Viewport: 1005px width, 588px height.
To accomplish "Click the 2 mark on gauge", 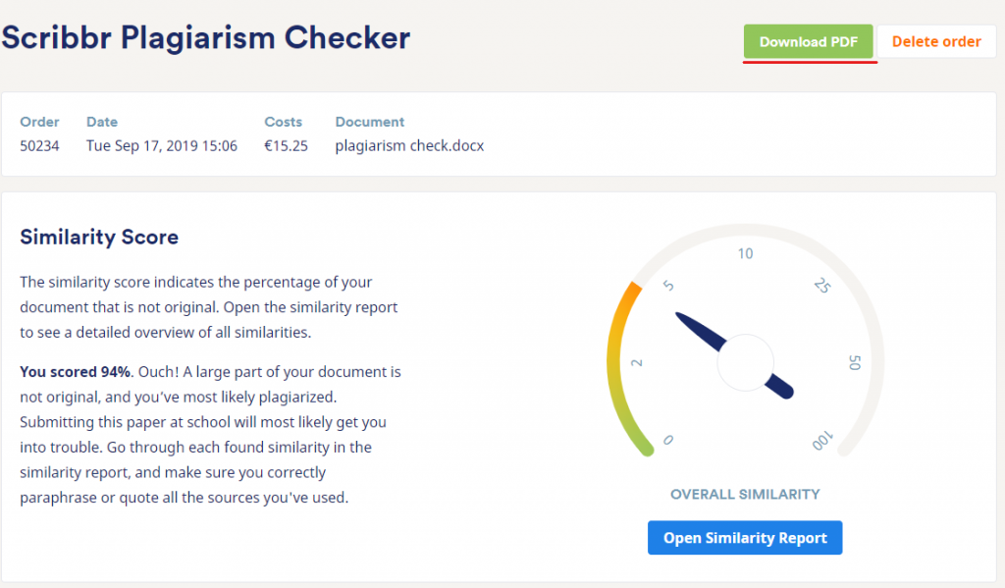I will click(636, 363).
